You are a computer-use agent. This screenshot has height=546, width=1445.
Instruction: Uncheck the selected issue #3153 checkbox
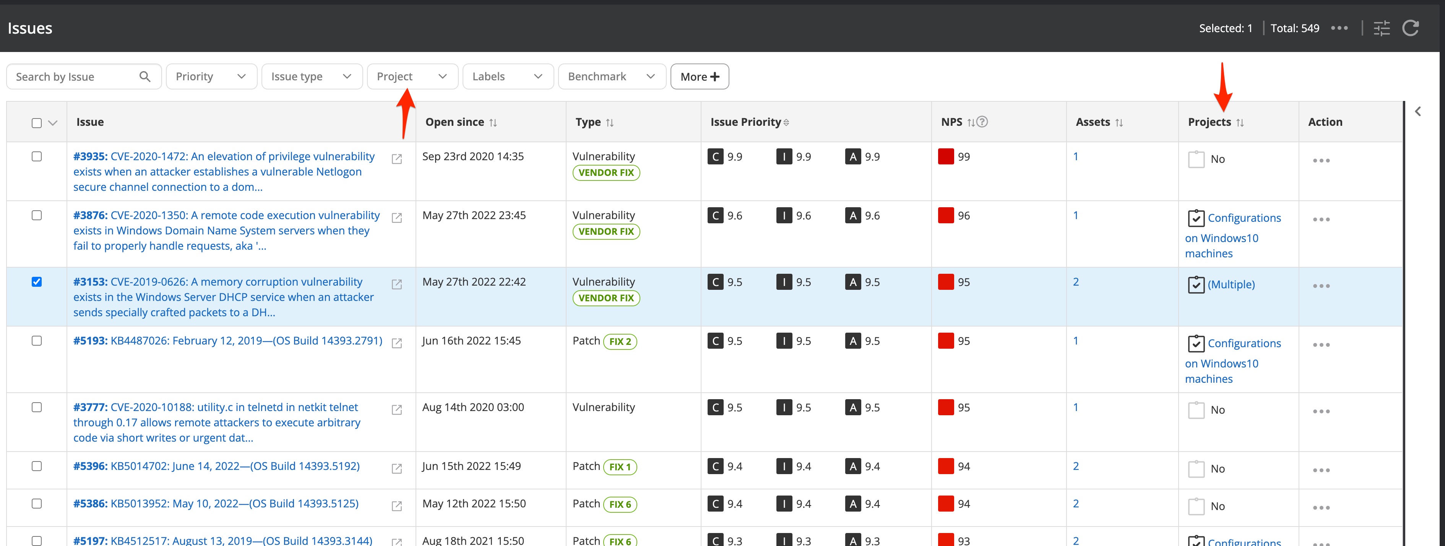pos(37,282)
